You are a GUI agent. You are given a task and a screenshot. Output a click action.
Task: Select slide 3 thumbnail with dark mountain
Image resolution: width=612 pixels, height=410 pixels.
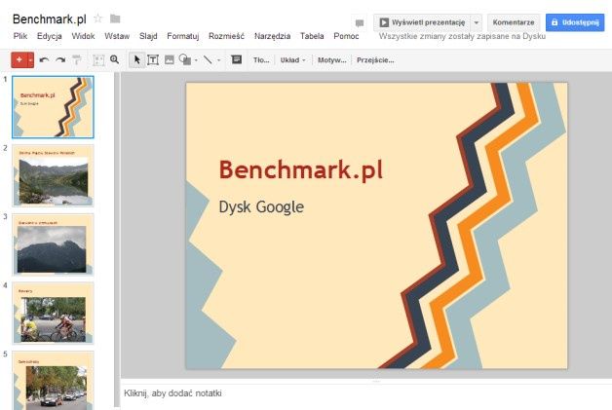pos(53,244)
